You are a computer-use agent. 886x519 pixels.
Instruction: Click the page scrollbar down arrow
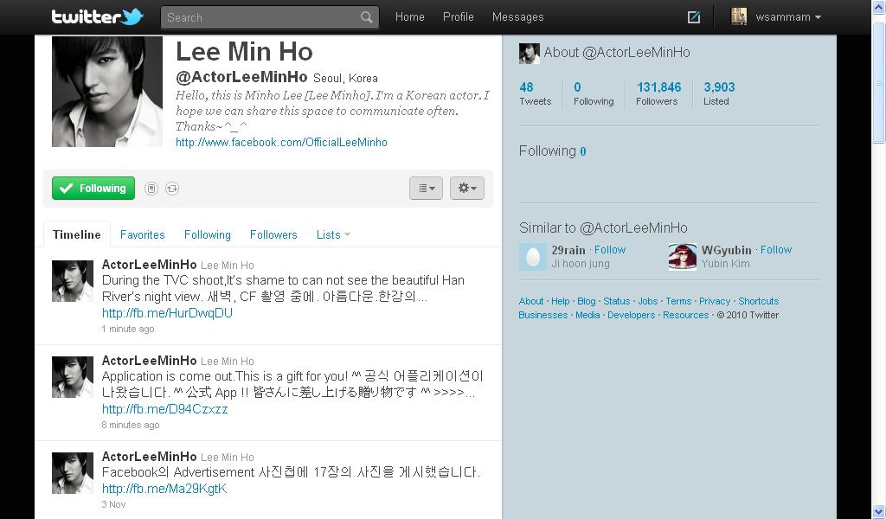(879, 512)
